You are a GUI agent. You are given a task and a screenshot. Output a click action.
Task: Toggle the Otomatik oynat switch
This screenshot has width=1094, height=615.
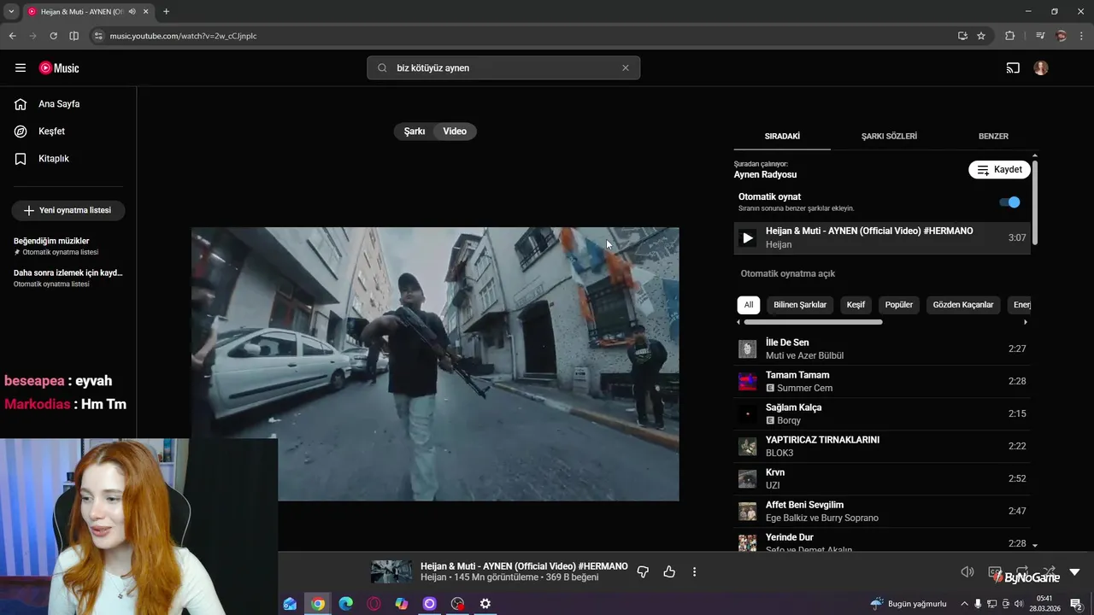(1009, 202)
